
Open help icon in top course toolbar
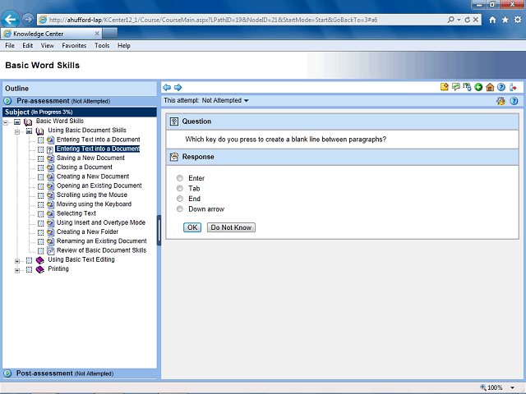tap(501, 87)
